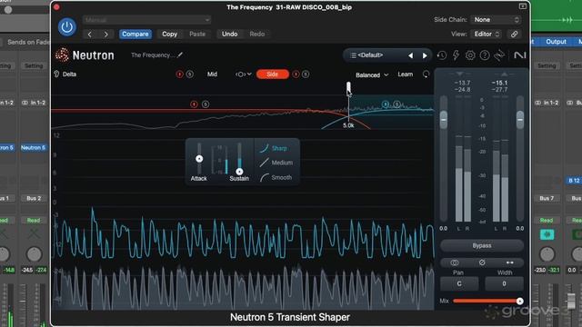The height and width of the screenshot is (327, 582).
Task: Go to next plug-in setting arrow
Action: click(106, 35)
